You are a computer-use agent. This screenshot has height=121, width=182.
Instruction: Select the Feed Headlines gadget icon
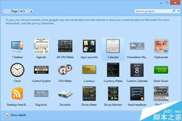137,94
